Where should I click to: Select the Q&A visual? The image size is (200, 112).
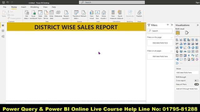point(181,59)
